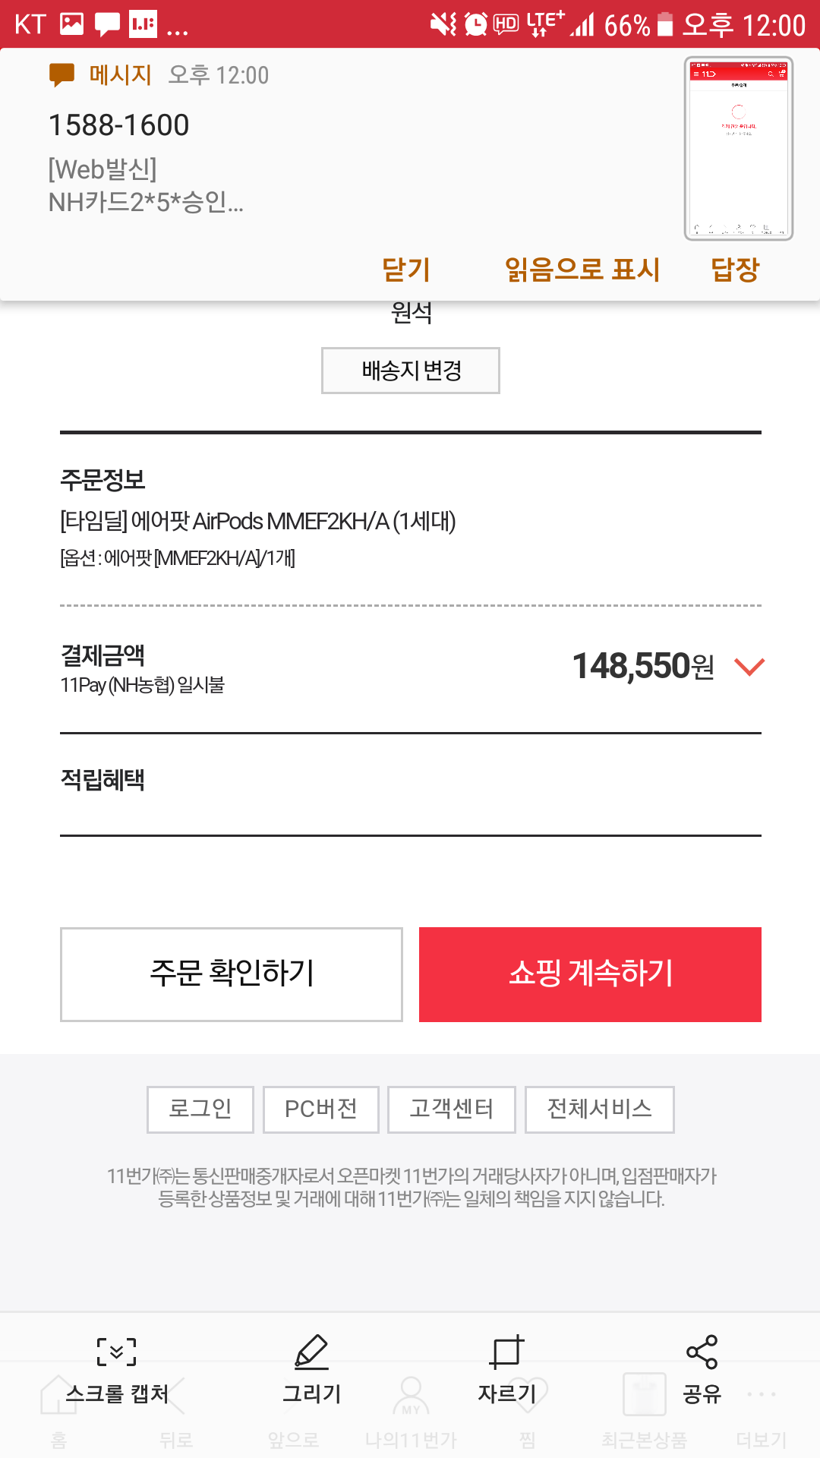Select the Draw (그리기) pencil icon
Viewport: 820px width, 1458px height.
tap(311, 1352)
